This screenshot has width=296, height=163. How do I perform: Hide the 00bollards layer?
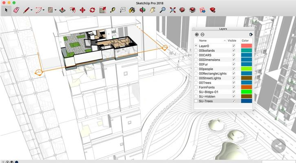coord(234,51)
